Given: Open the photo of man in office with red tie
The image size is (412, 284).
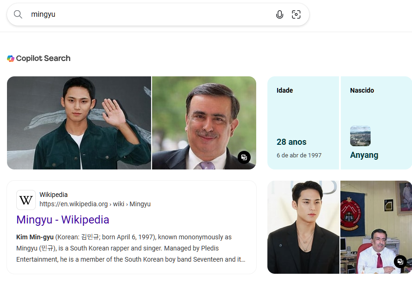Looking at the screenshot, I should pyautogui.click(x=376, y=227).
